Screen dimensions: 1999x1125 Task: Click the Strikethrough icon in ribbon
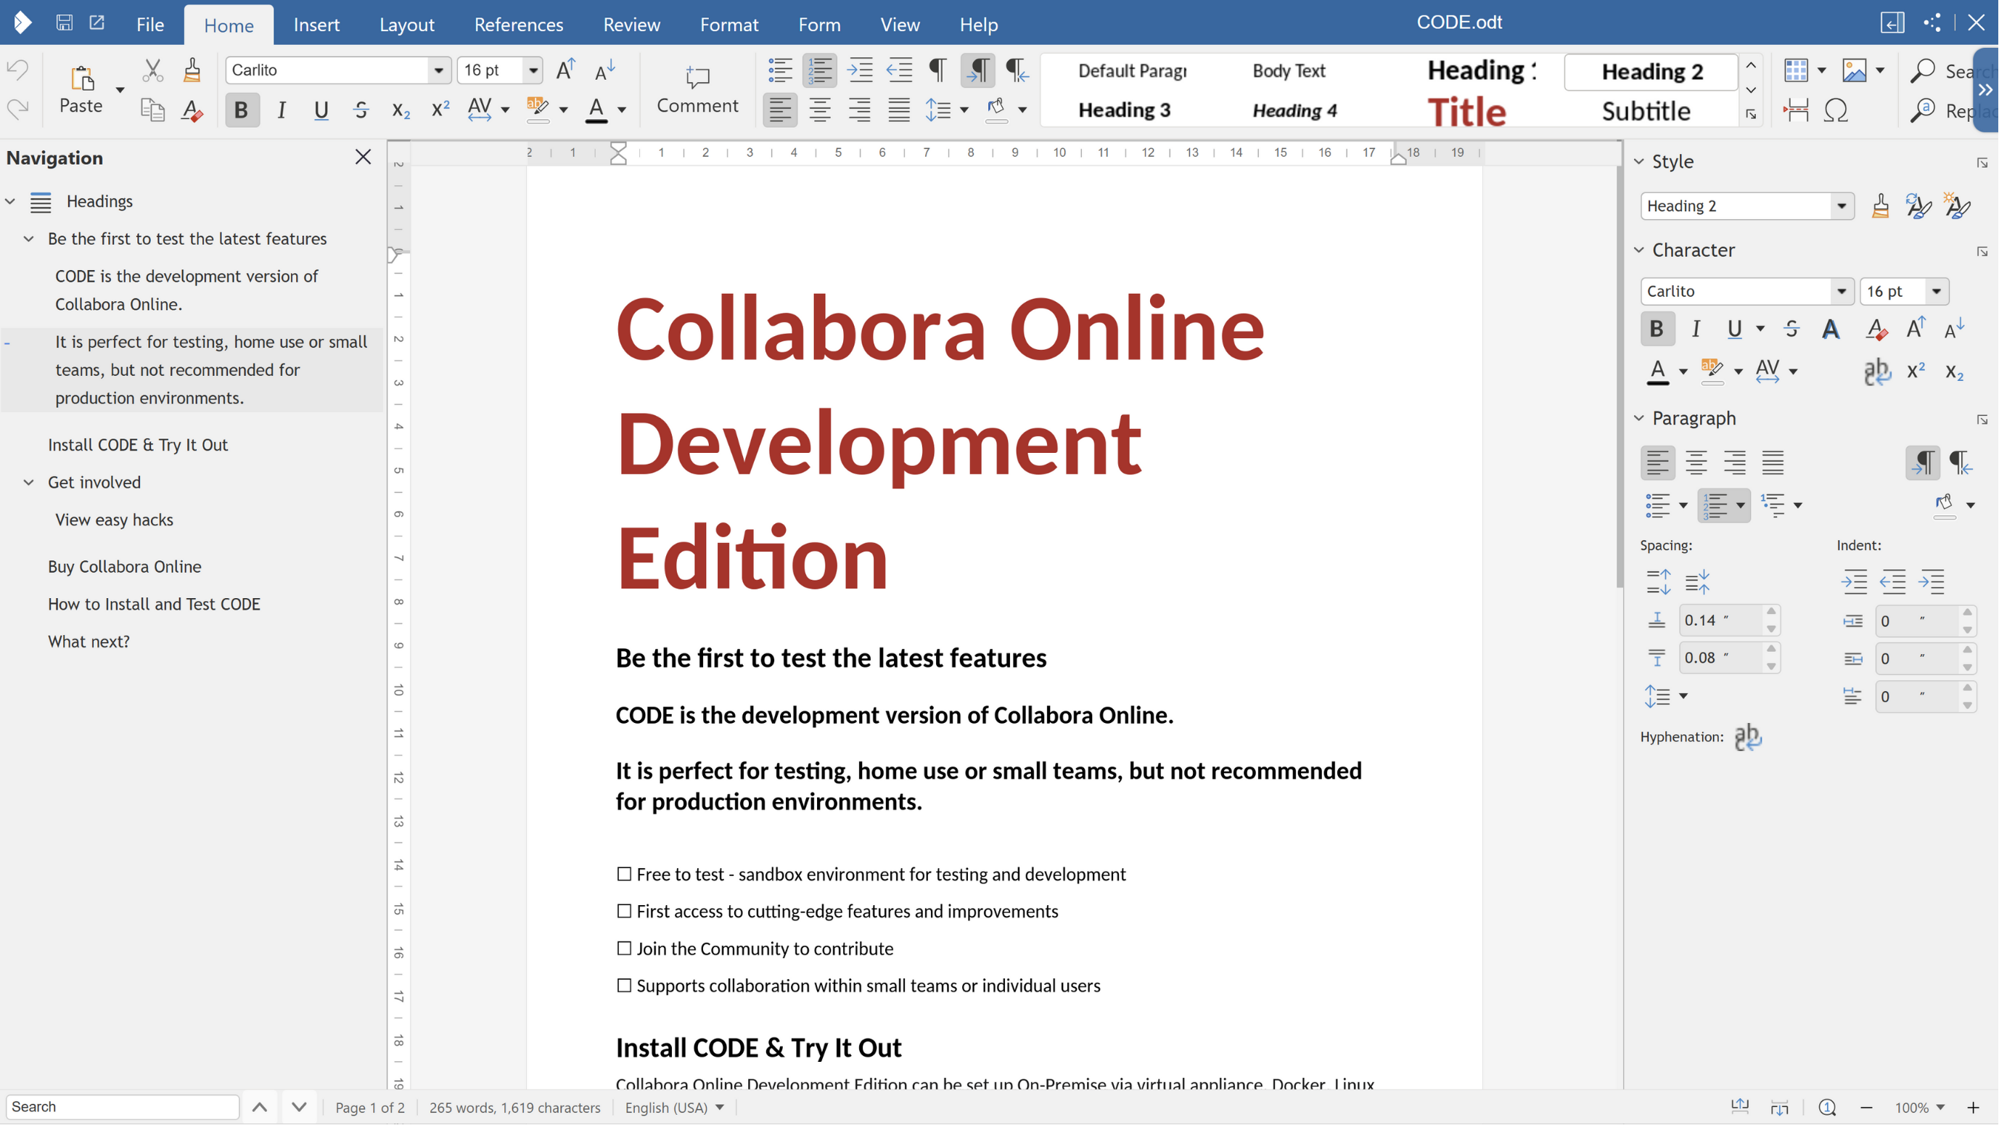pyautogui.click(x=361, y=110)
